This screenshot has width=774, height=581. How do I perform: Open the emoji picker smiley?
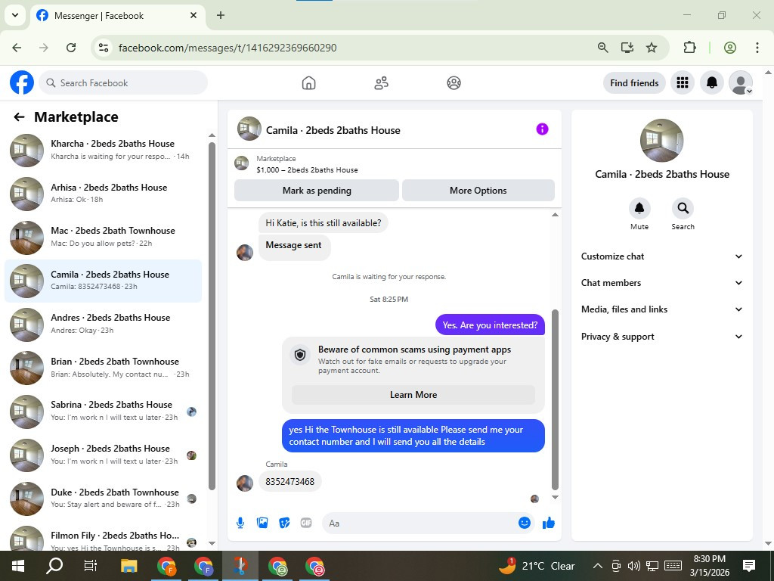point(525,523)
